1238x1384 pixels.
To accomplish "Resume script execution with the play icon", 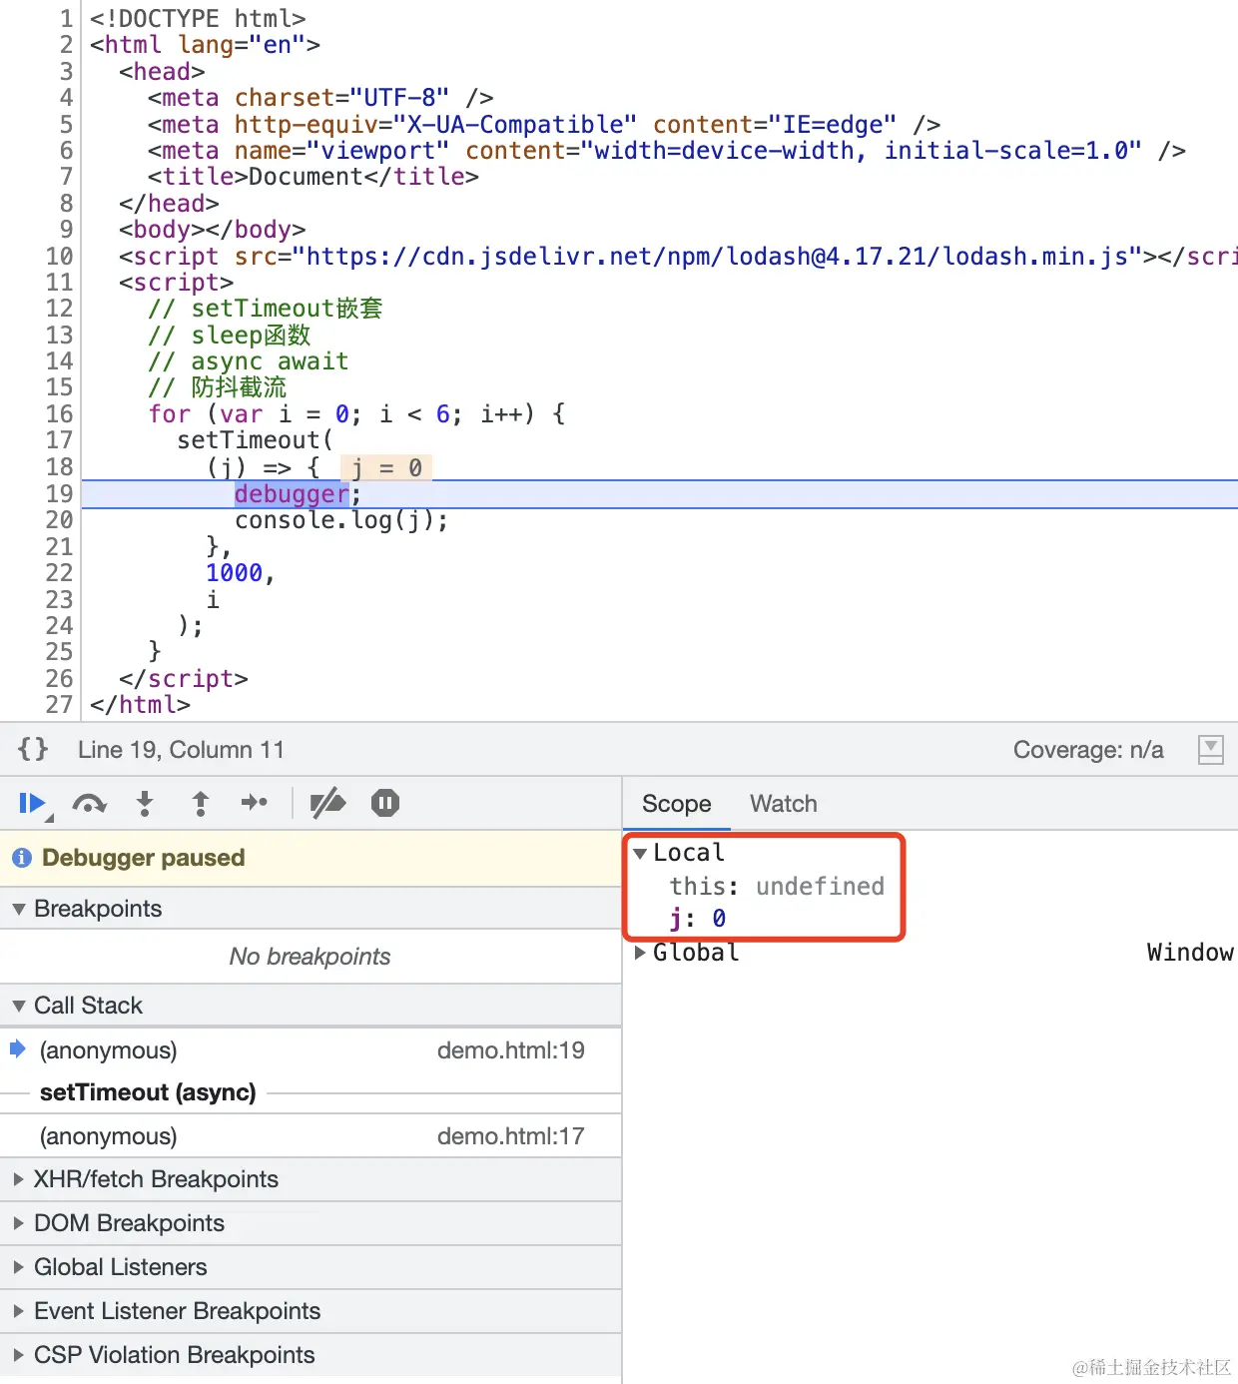I will (x=32, y=804).
